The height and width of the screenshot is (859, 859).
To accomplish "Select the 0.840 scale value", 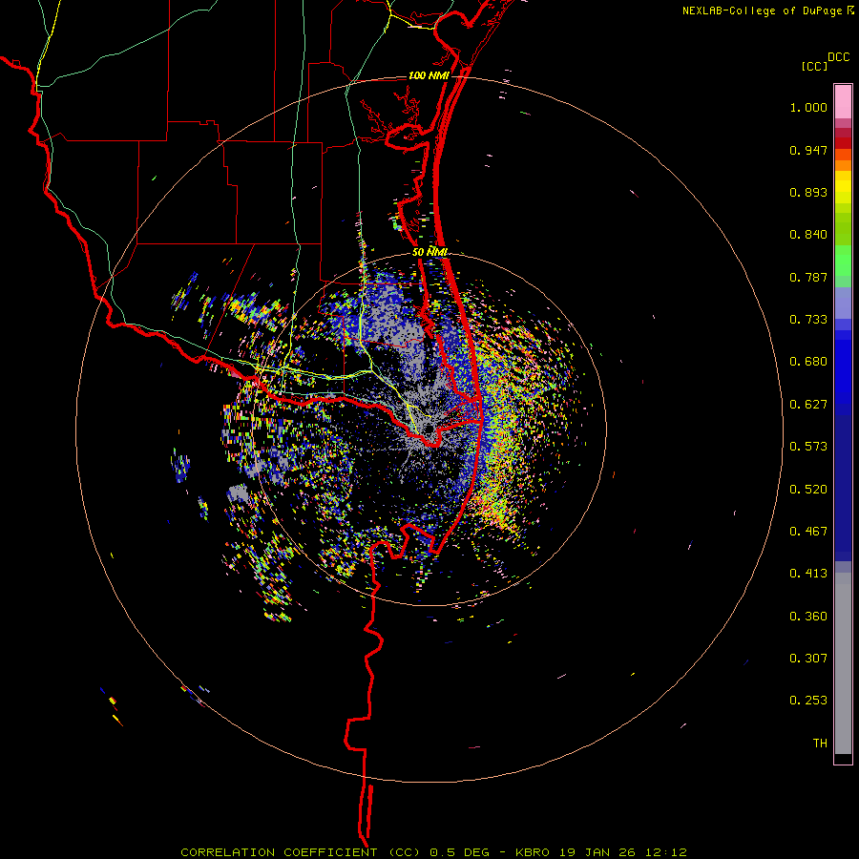I will point(808,235).
